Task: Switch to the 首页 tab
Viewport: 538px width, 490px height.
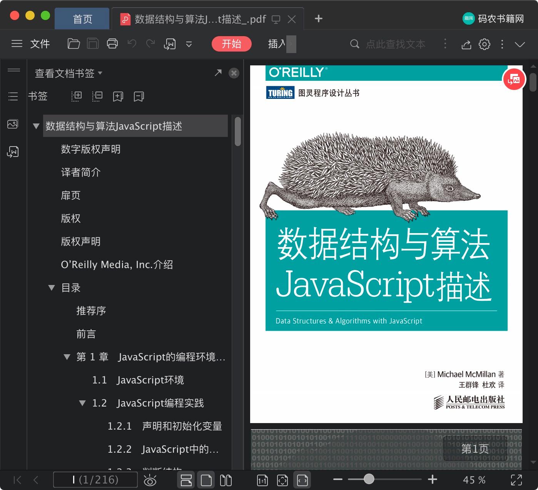Action: click(82, 19)
